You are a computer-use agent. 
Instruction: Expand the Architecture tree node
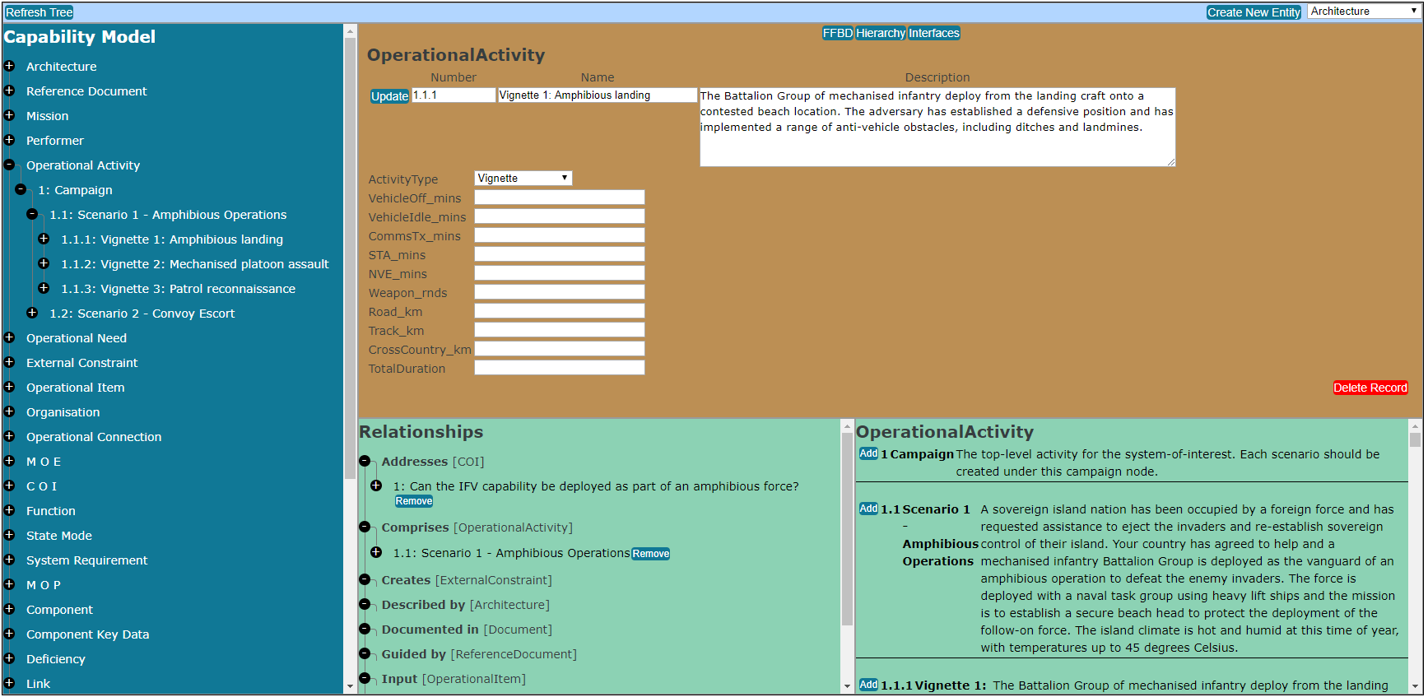tap(9, 66)
